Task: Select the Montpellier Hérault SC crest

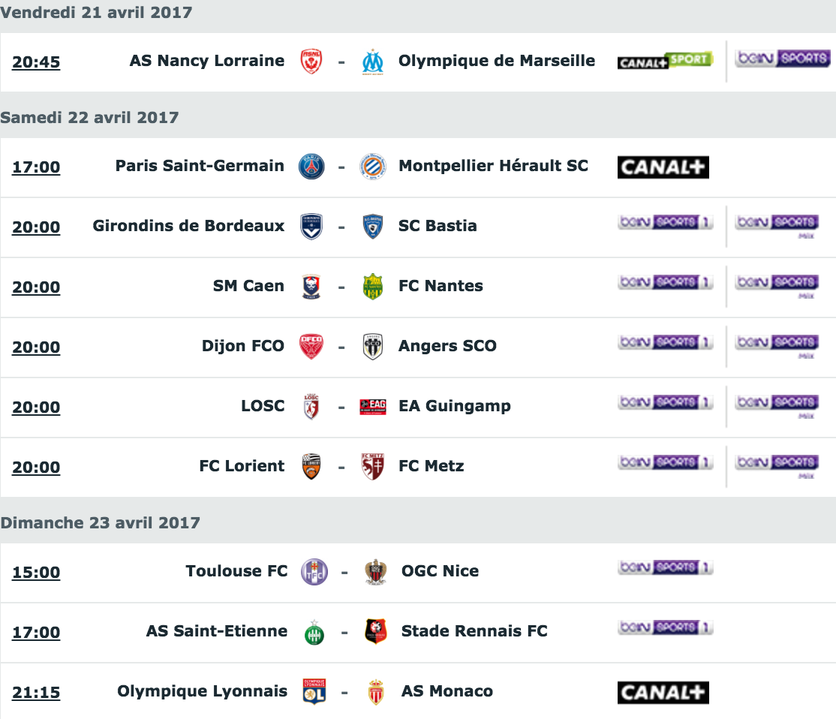Action: 373,167
